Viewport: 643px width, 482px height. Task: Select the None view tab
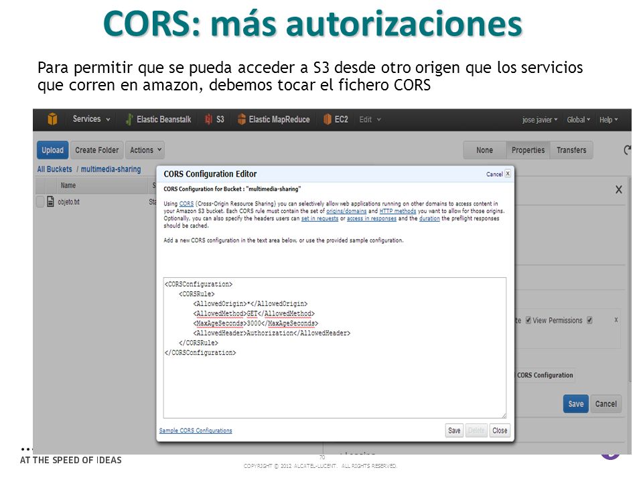click(x=484, y=150)
